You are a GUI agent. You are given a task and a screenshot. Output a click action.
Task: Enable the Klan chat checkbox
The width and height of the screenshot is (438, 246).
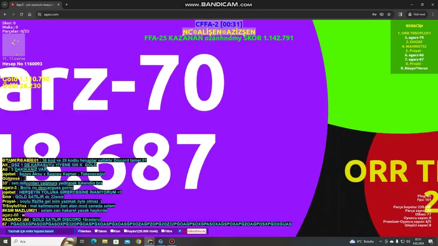112,231
